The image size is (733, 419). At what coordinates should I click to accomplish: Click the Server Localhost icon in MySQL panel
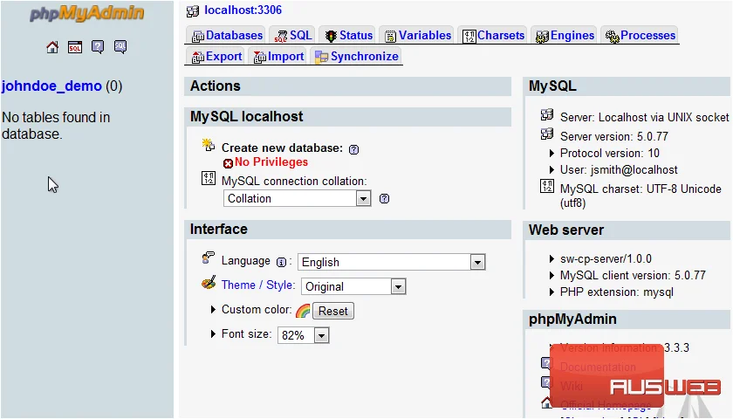pos(547,114)
